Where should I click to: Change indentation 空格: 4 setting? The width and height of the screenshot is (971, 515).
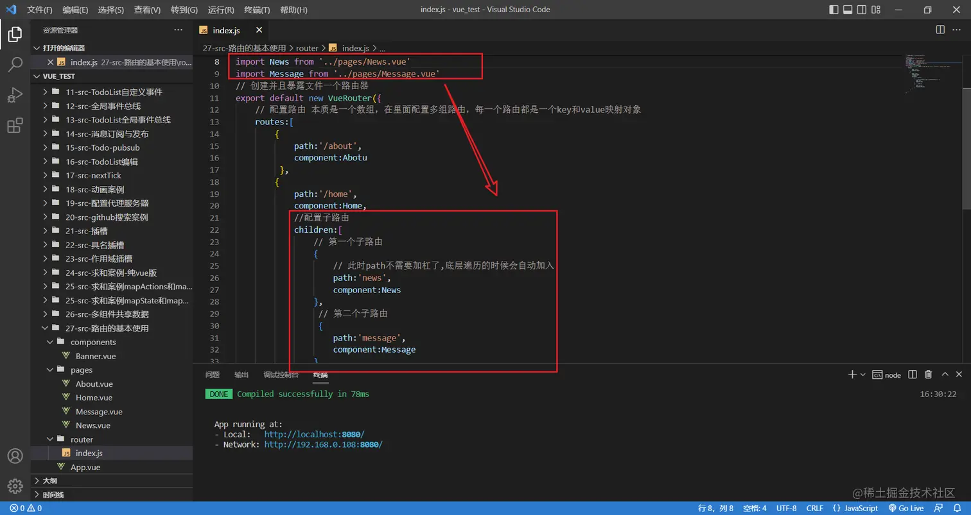755,508
